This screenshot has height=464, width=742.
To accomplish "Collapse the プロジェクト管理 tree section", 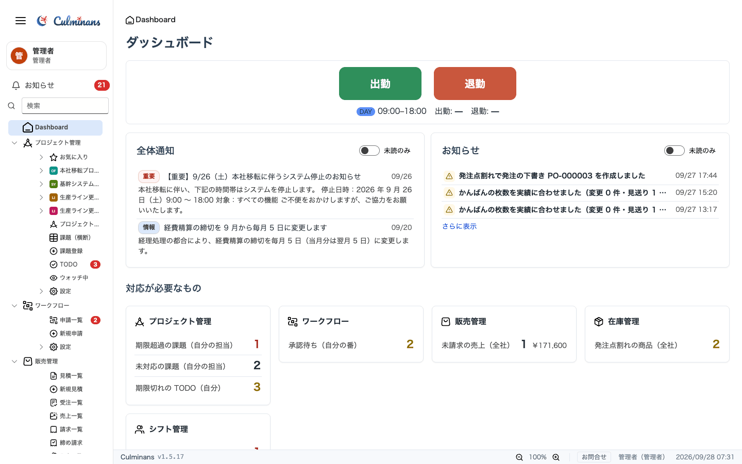I will [14, 143].
